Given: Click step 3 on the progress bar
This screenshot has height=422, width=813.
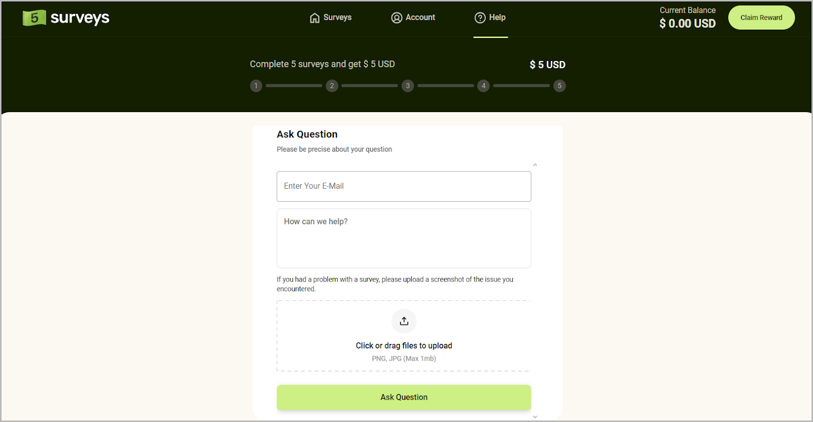Looking at the screenshot, I should pyautogui.click(x=407, y=86).
